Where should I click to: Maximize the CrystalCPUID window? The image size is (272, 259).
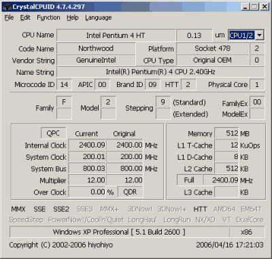(x=254, y=7)
